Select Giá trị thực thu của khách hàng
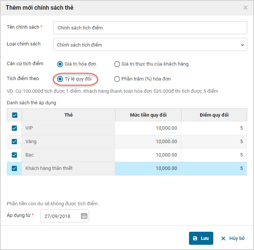Viewport: 254px width, 250px height. [117, 64]
